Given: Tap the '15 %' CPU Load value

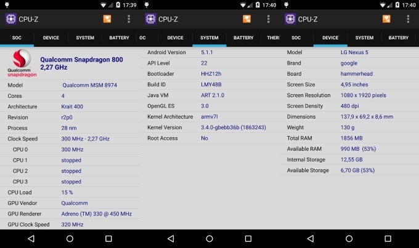Looking at the screenshot, I should [67, 192].
